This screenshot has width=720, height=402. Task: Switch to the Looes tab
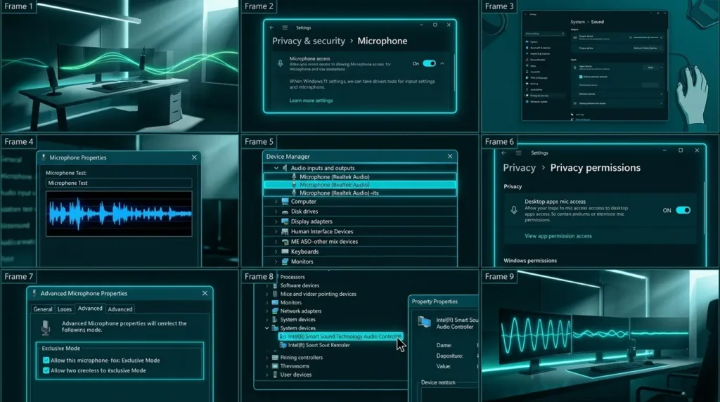tap(64, 309)
